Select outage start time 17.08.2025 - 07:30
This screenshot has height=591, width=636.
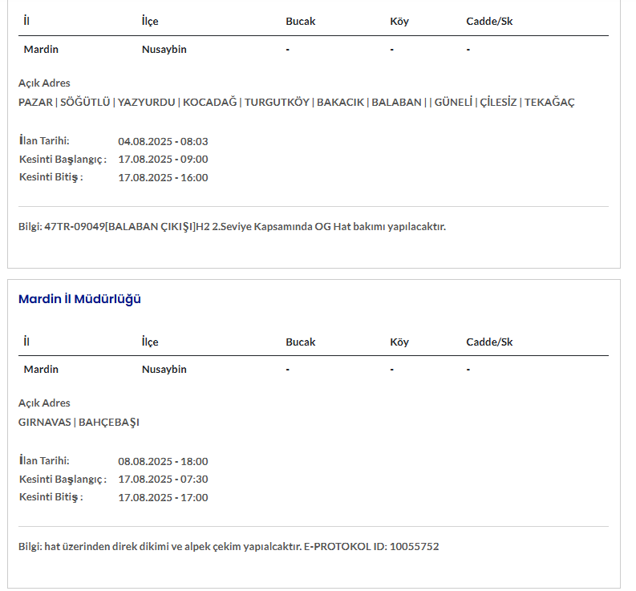pyautogui.click(x=163, y=479)
